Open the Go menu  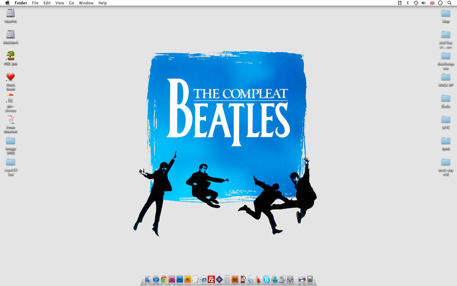tap(72, 3)
